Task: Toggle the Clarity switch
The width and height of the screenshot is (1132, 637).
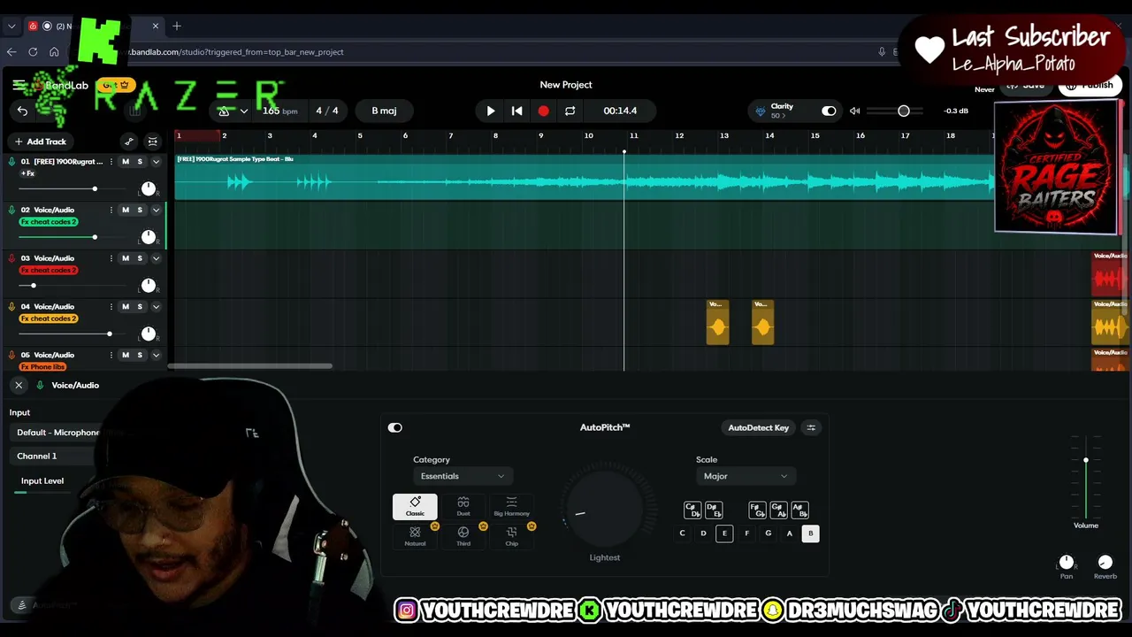Action: click(829, 111)
